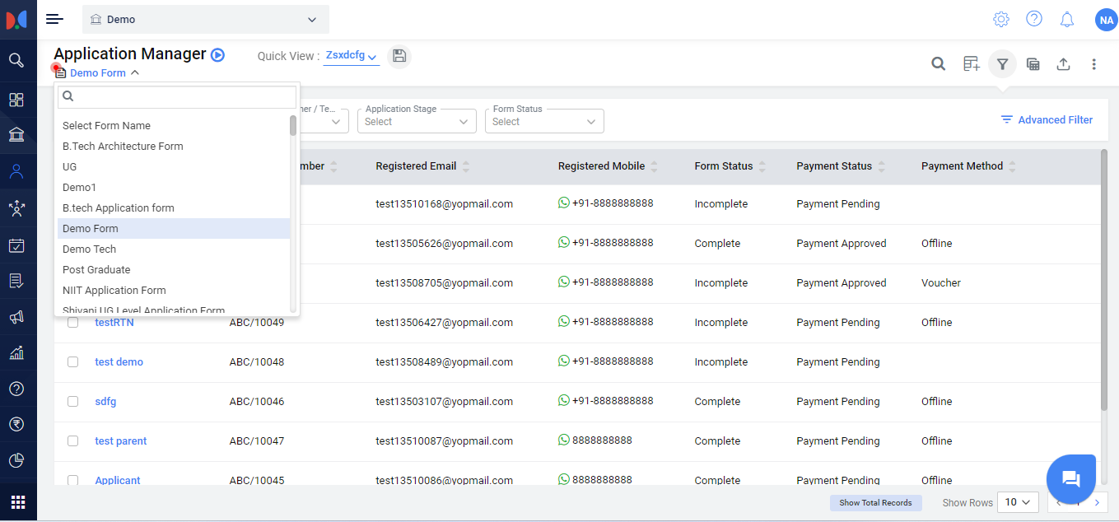The image size is (1119, 522).
Task: Tick the checkbox for Applicant row
Action: click(72, 480)
